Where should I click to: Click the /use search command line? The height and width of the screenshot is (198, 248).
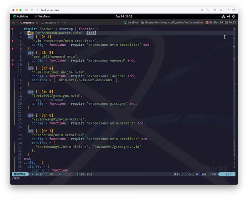[x=16, y=178]
